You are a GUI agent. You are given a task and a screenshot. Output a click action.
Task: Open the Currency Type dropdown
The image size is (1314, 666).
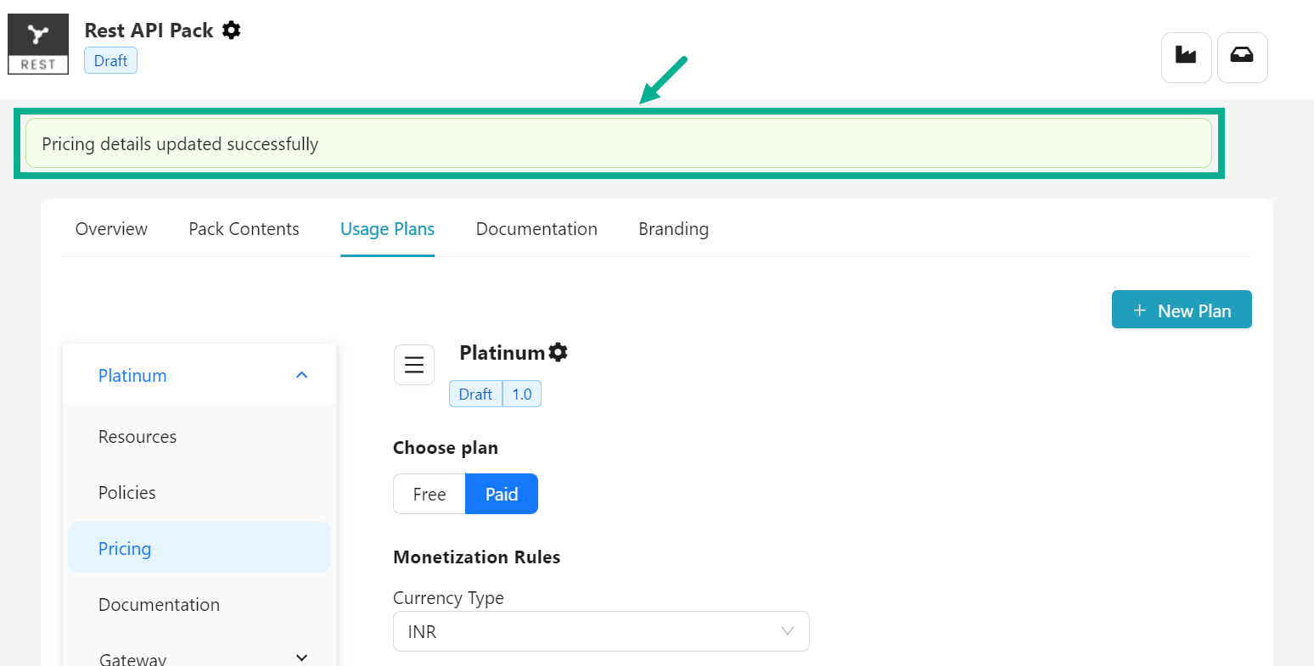(601, 631)
